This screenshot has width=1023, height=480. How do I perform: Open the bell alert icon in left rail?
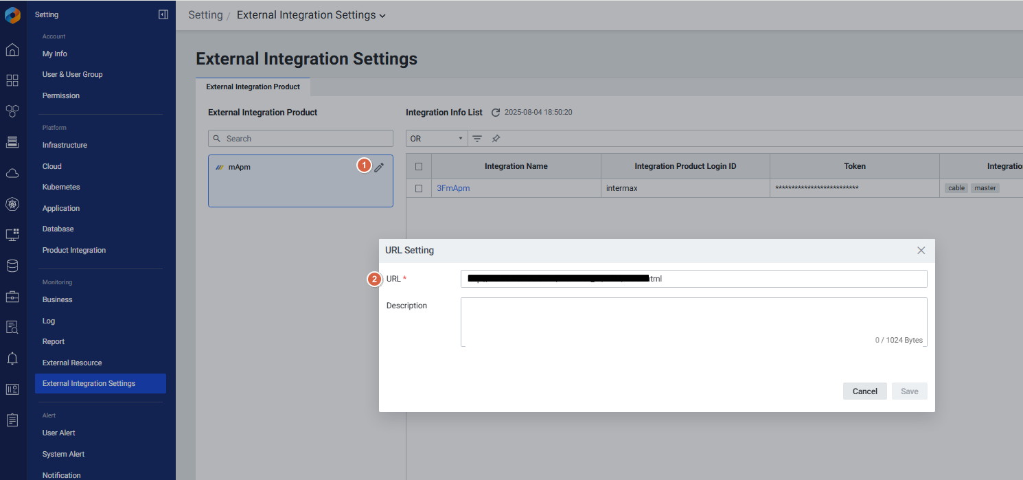12,358
